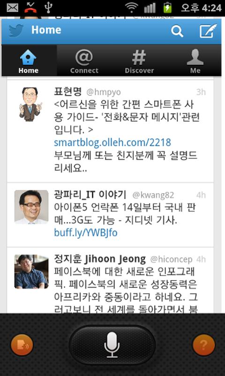Open the compose tweet icon
225x376 pixels.
[208, 31]
